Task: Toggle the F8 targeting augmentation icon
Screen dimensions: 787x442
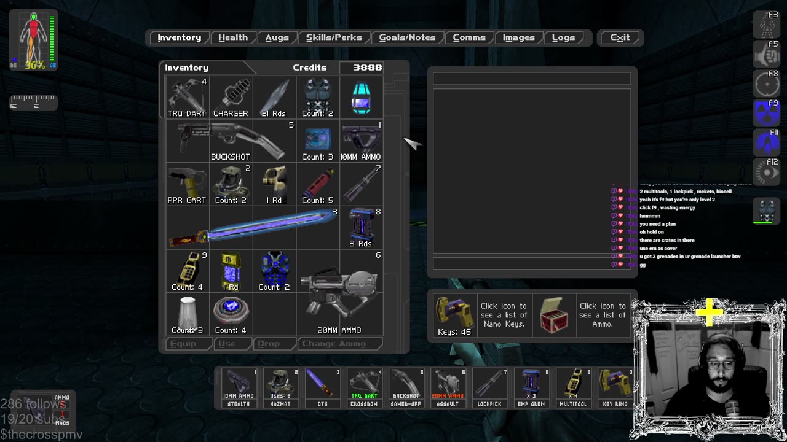Action: (x=767, y=83)
